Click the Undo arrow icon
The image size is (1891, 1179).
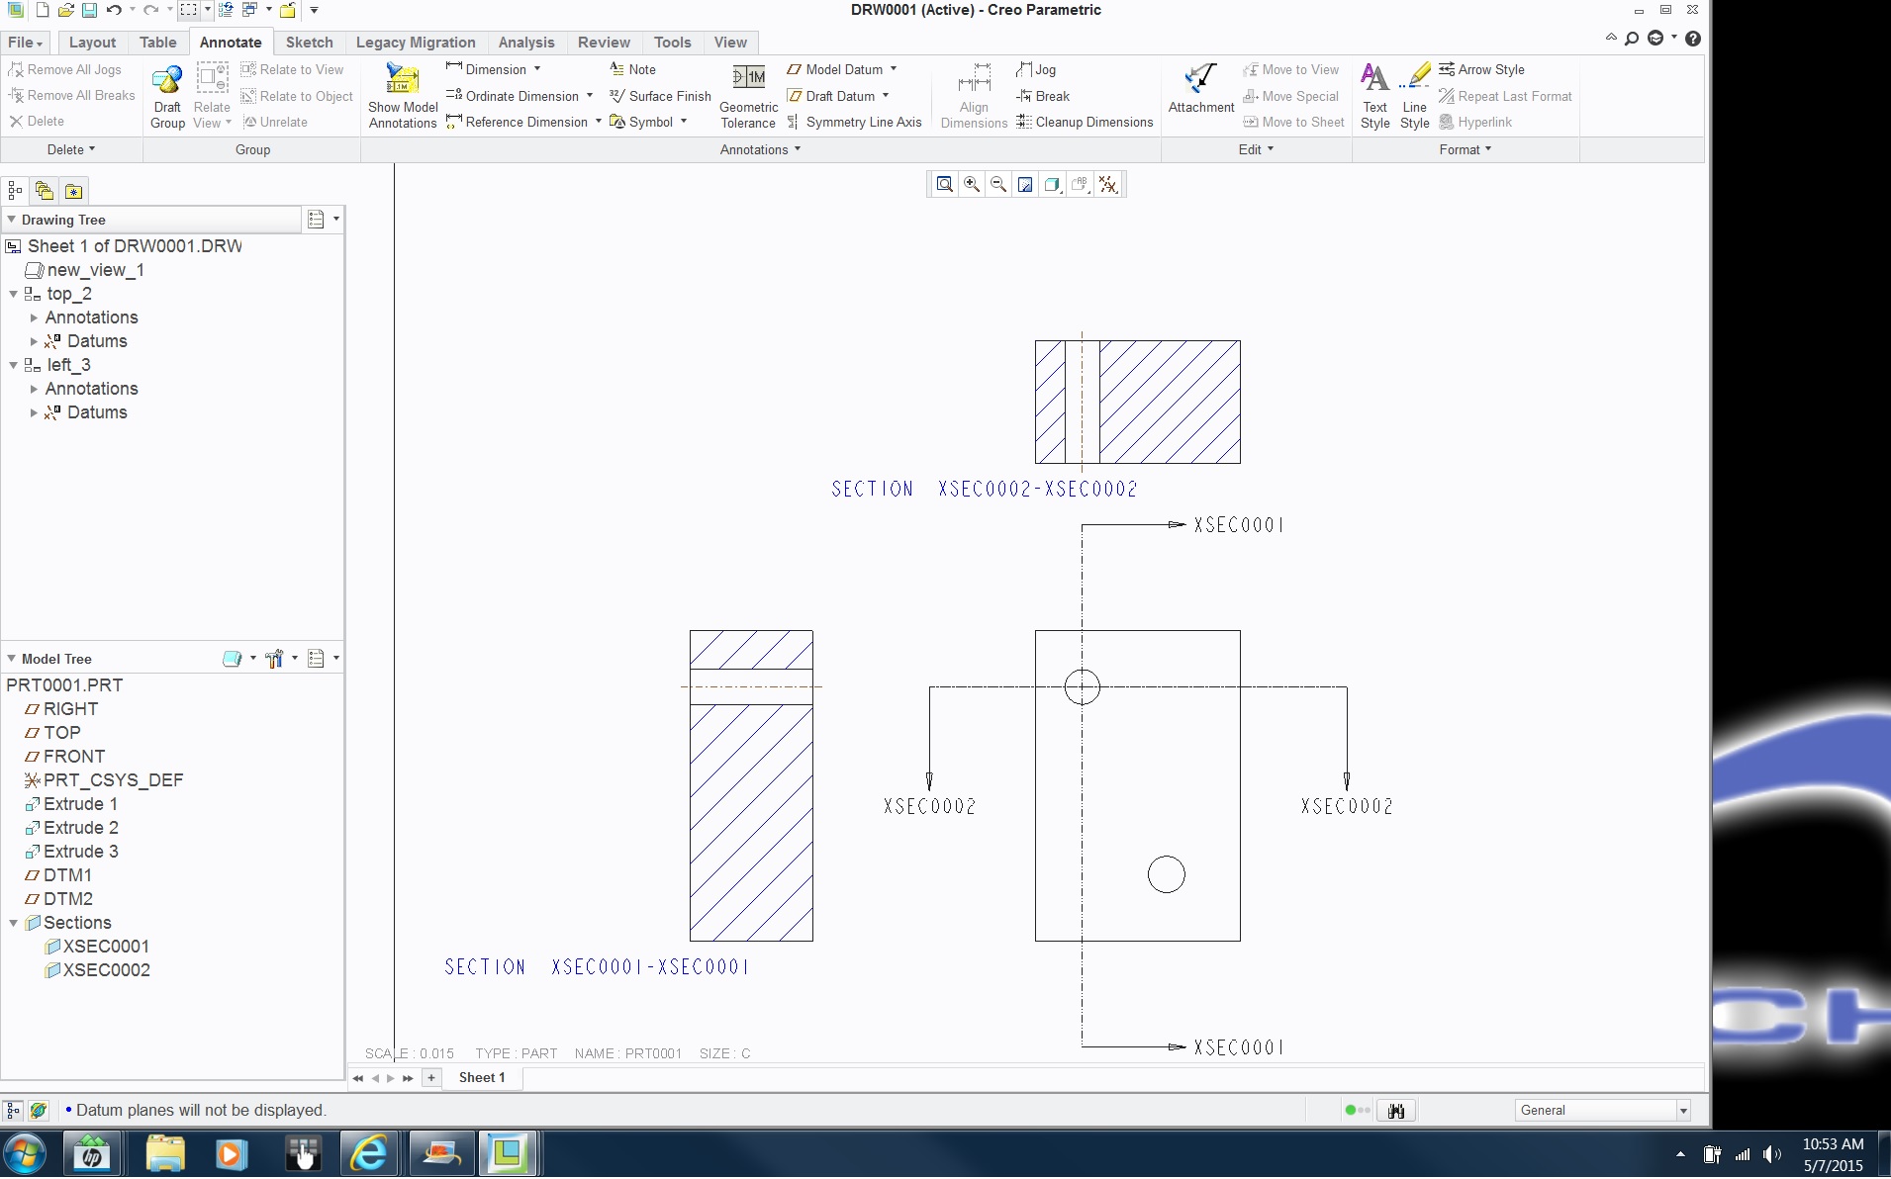pyautogui.click(x=114, y=10)
